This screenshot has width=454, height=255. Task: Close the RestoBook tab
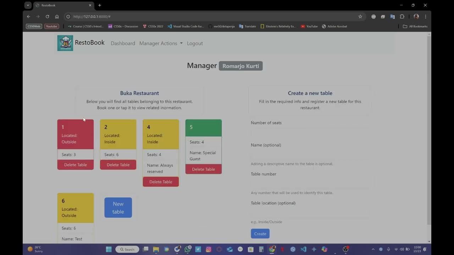(x=90, y=5)
